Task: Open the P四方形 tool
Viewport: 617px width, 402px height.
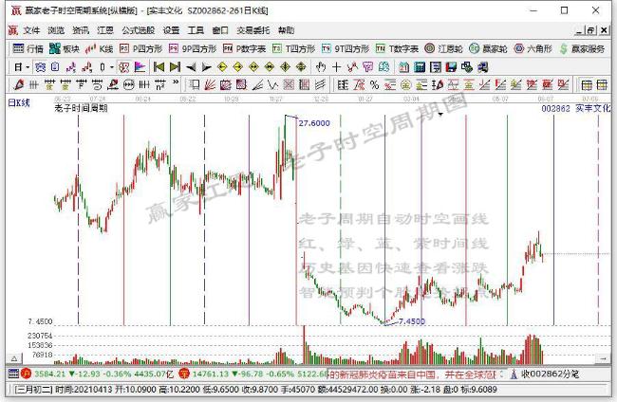Action: click(140, 48)
